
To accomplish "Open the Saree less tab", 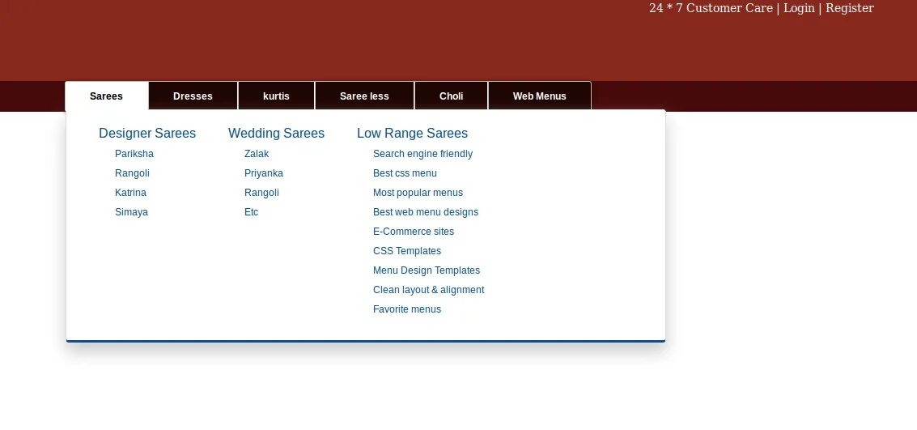I will pos(364,96).
